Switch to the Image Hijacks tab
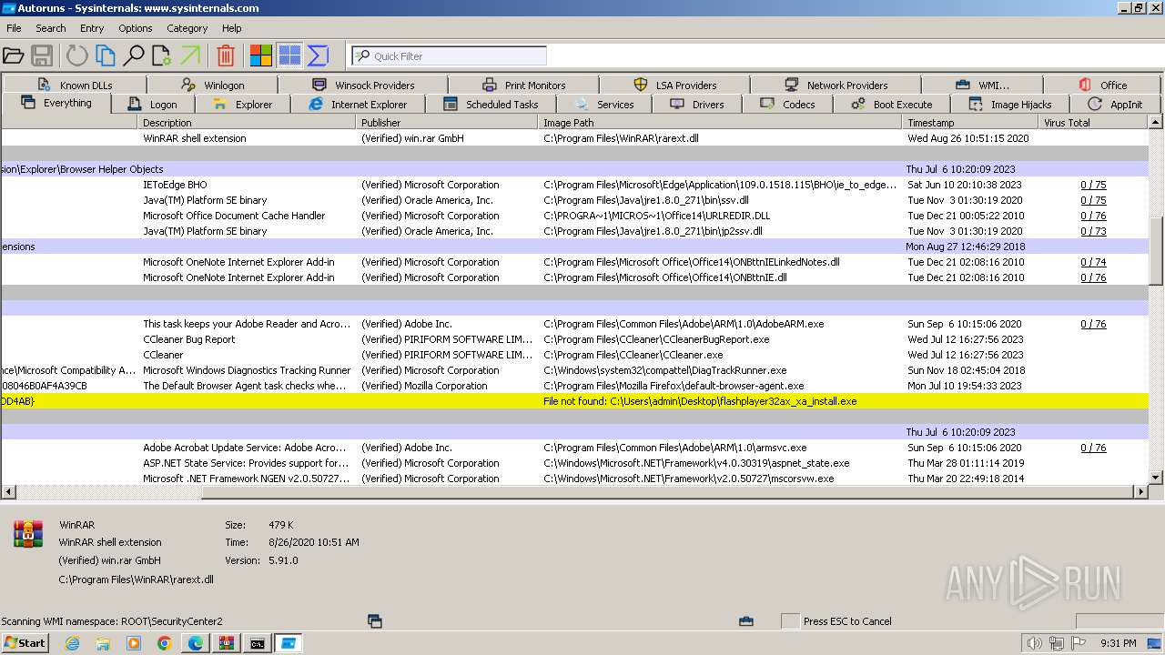Screen dimensions: 1165x655 pyautogui.click(x=1010, y=104)
